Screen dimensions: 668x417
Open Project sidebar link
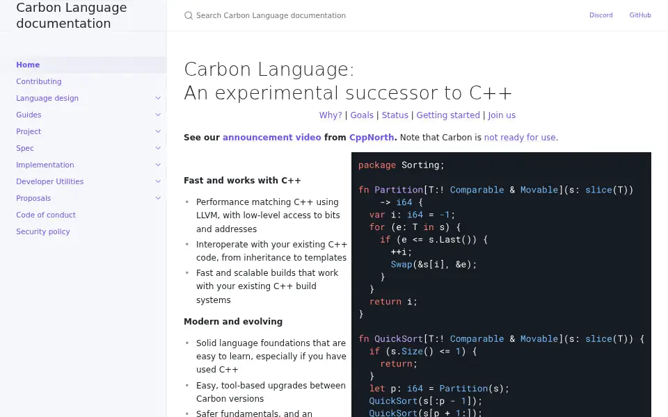[29, 131]
